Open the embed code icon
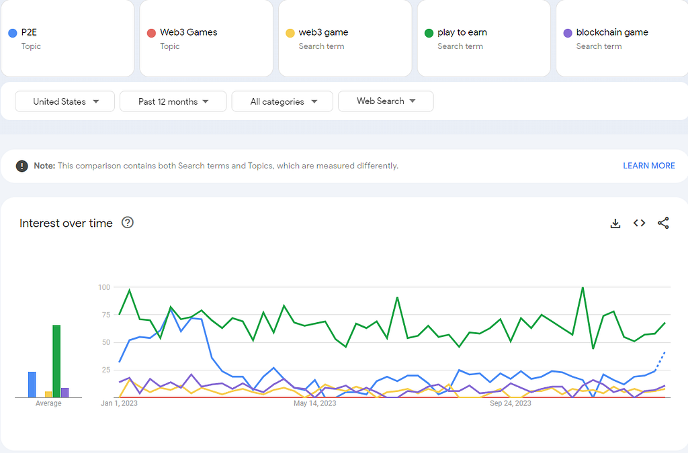 [640, 223]
